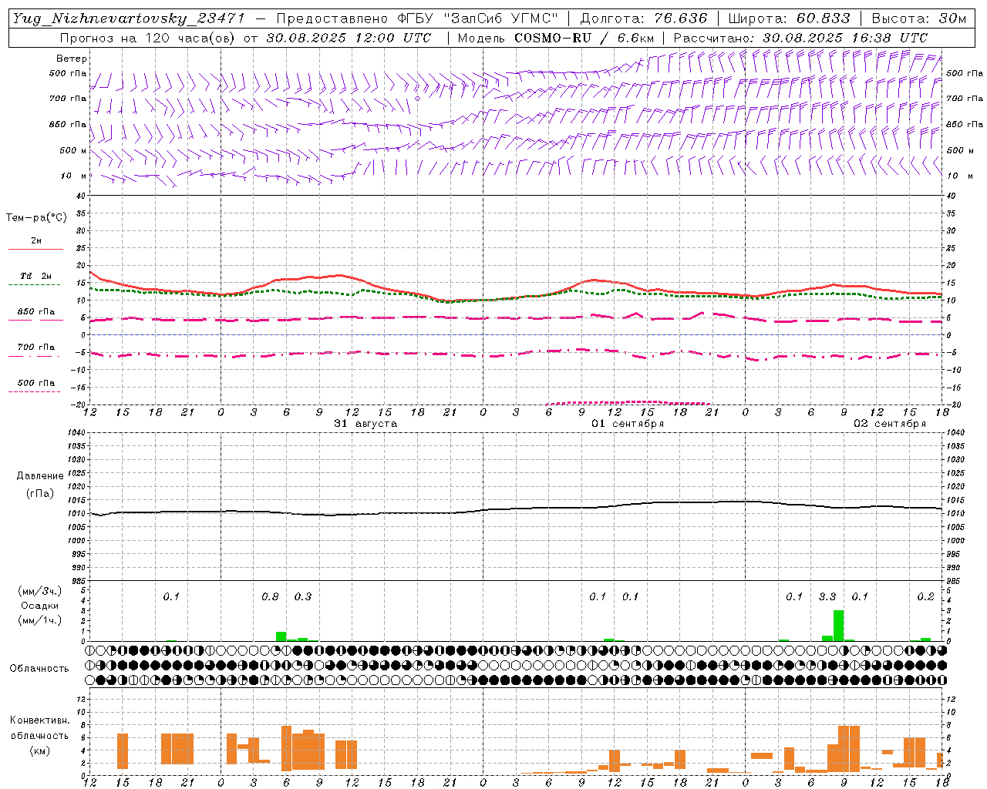The width and height of the screenshot is (987, 789).
Task: Click the 01 сентября date label
Action: [x=628, y=424]
